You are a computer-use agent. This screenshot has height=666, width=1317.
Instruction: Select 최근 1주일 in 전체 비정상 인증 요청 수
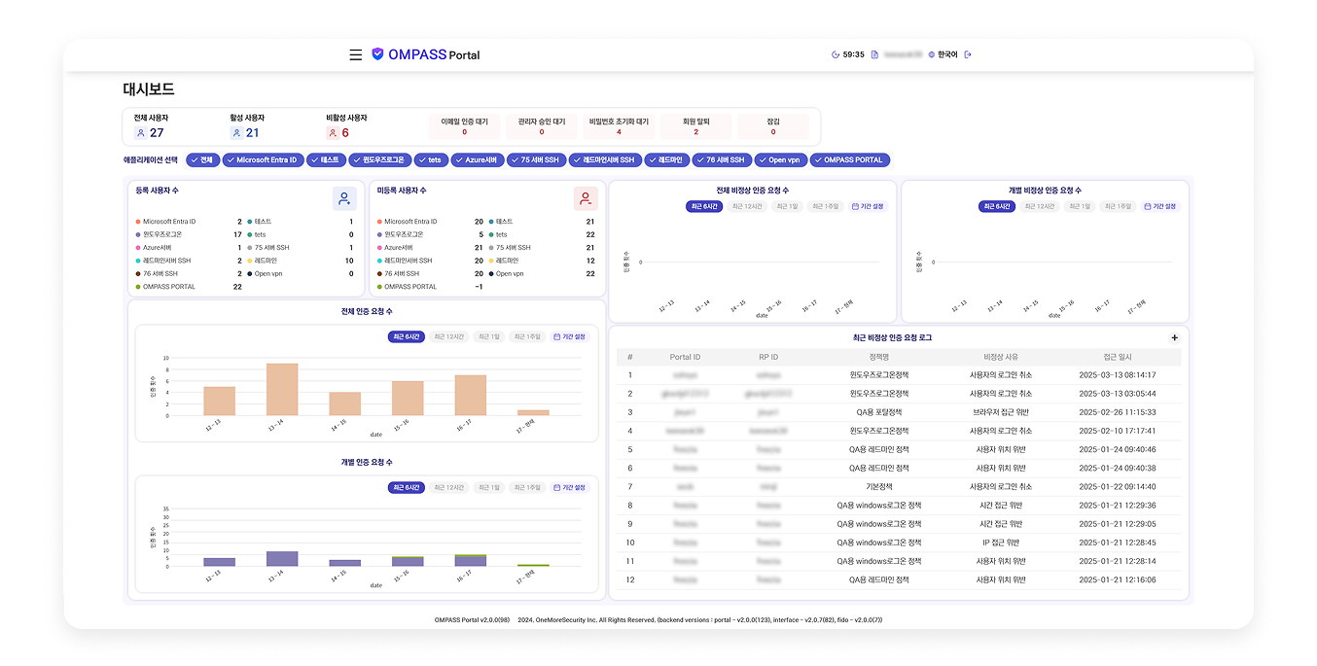tap(825, 206)
